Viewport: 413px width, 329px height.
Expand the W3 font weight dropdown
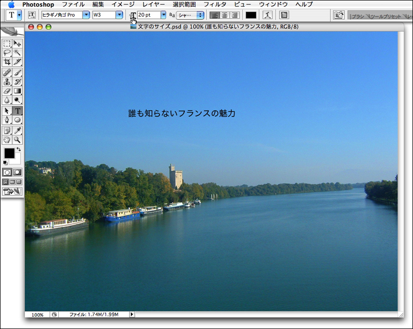point(119,15)
